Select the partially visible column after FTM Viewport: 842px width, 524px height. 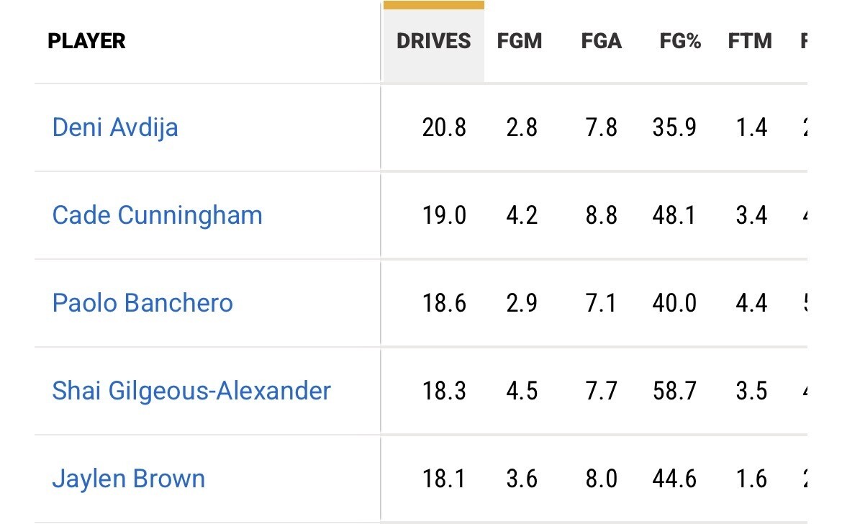[804, 41]
